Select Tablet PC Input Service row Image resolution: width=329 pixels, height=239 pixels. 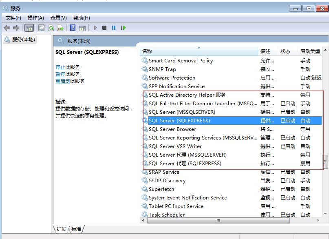point(231,206)
